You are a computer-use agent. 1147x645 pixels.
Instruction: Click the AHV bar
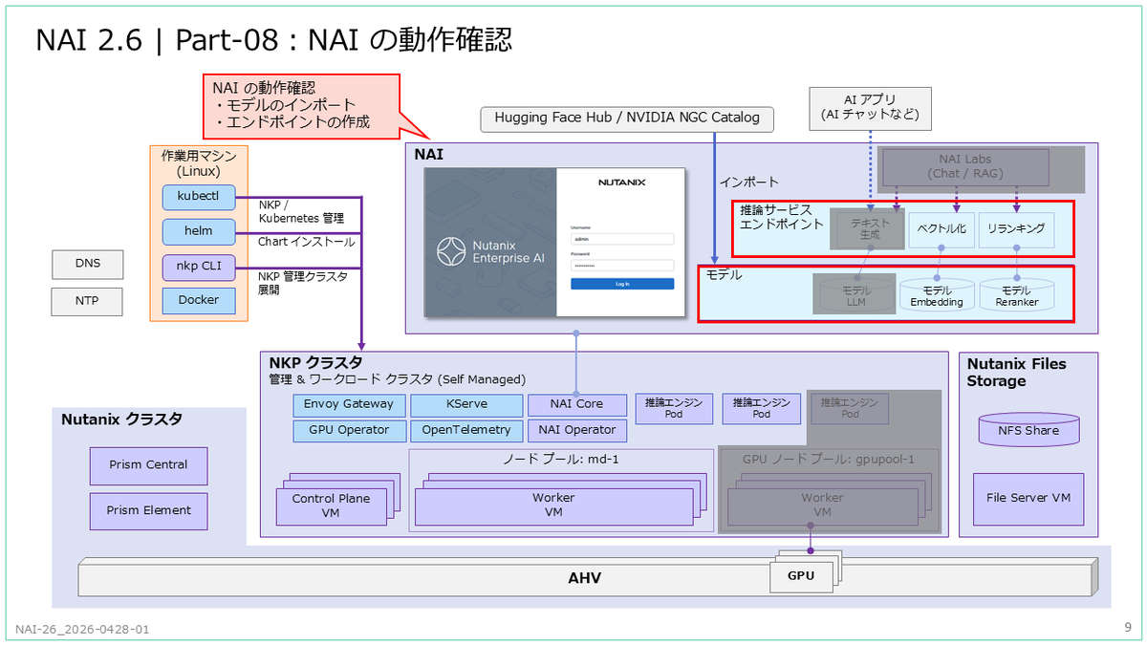tap(586, 578)
